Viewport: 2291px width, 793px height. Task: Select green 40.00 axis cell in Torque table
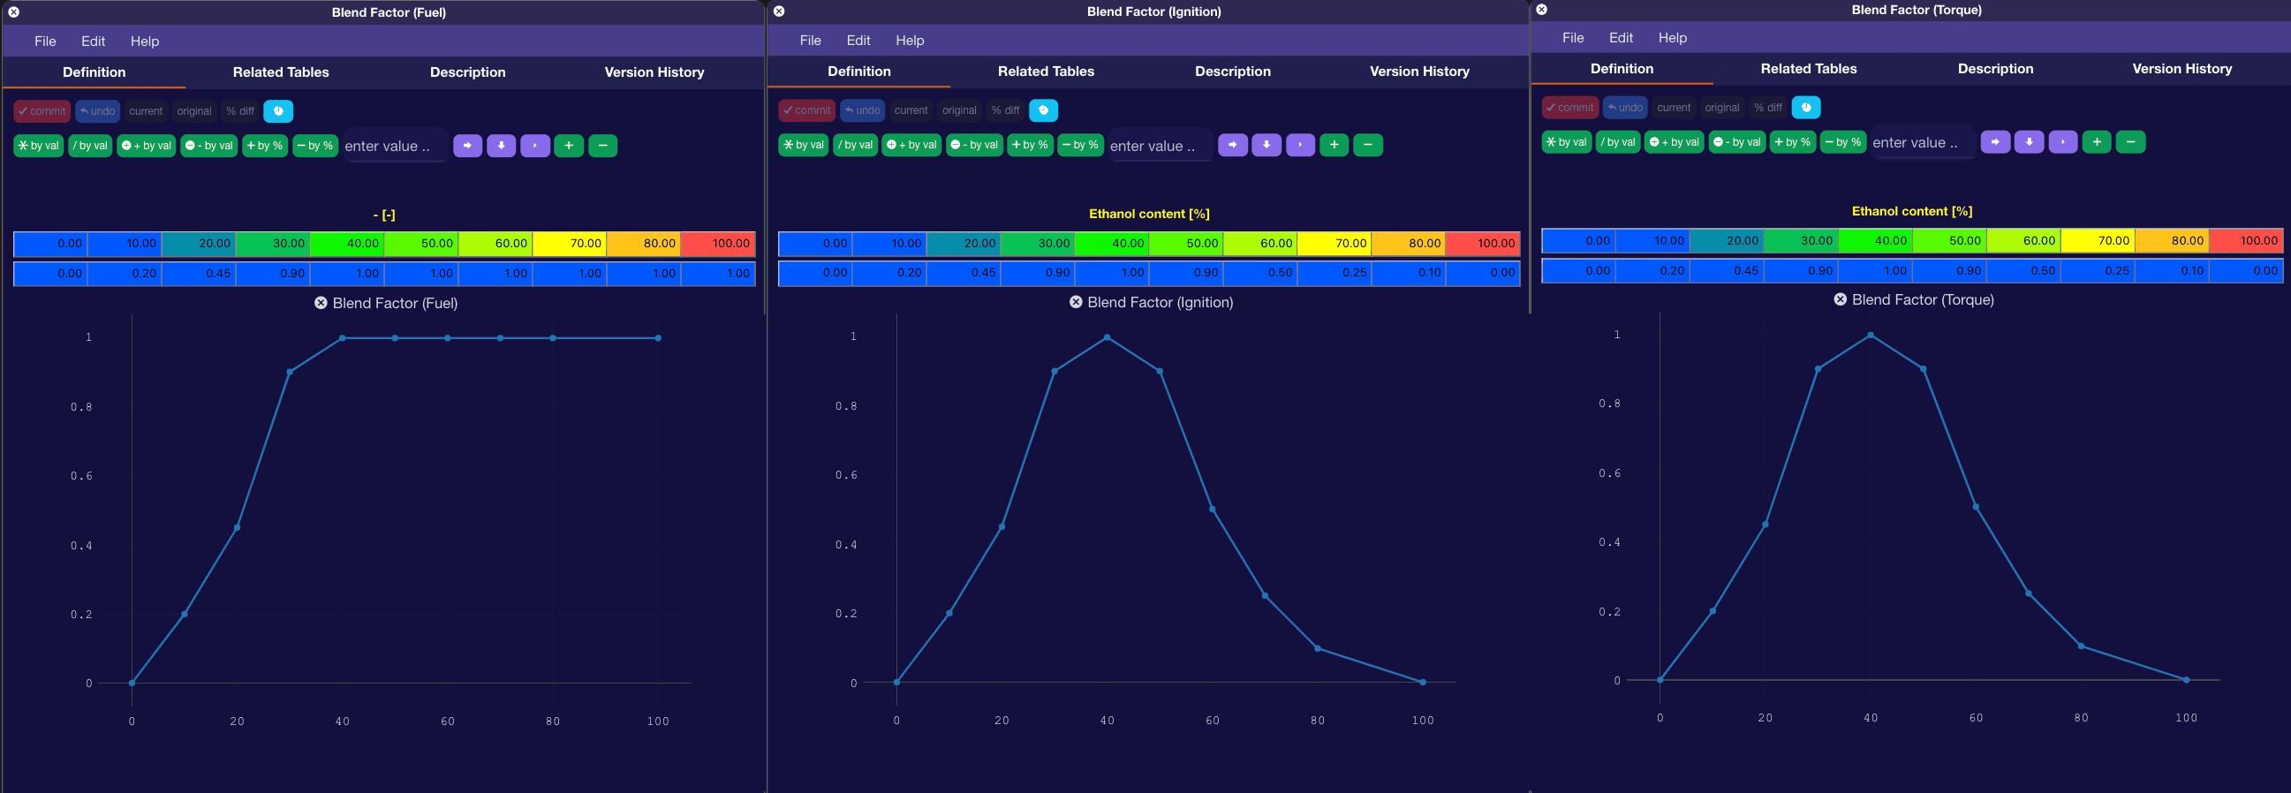point(1875,241)
